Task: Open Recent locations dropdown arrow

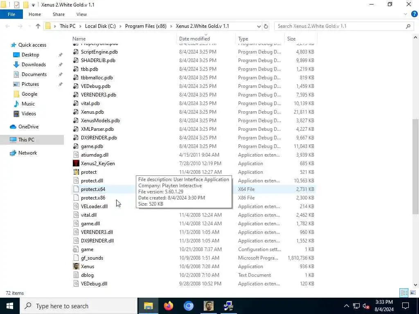Action: pyautogui.click(x=29, y=26)
